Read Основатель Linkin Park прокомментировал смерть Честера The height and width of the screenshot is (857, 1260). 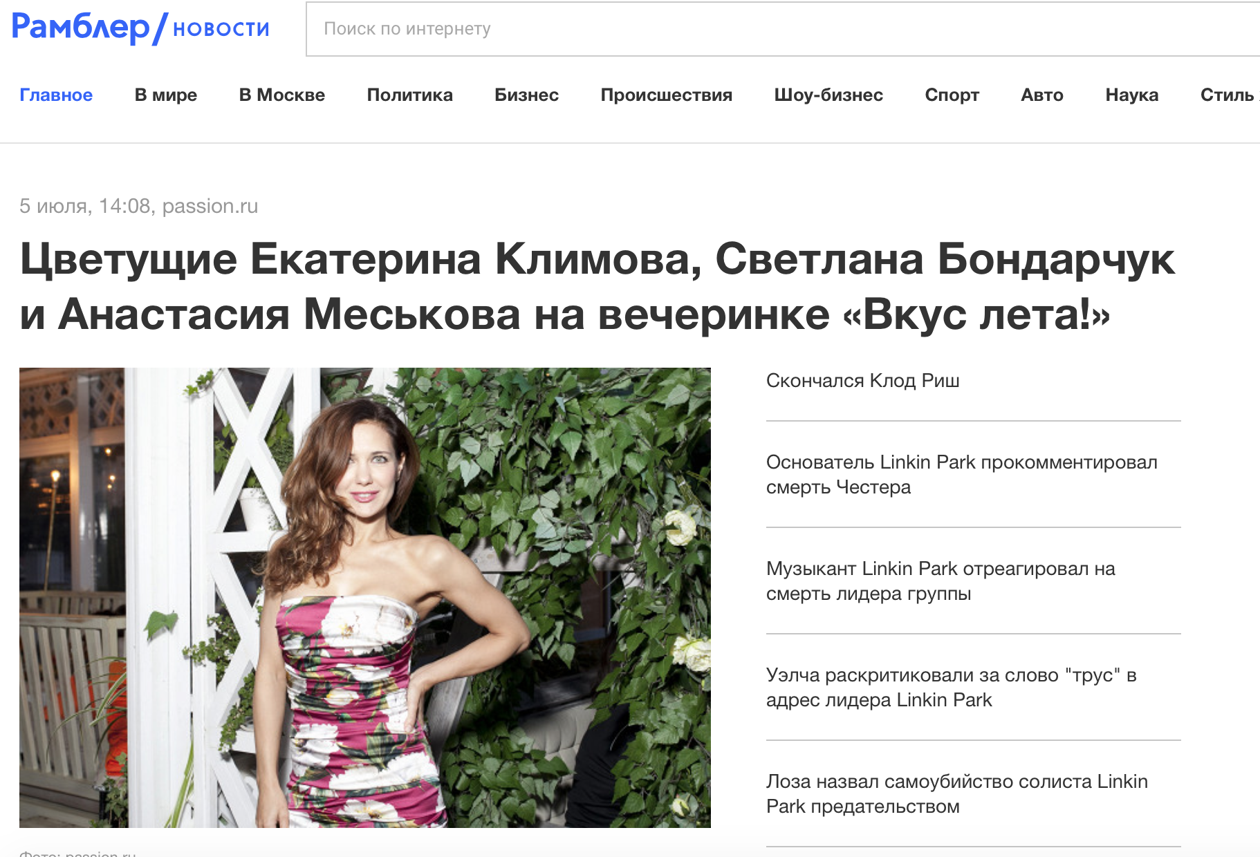pos(962,475)
